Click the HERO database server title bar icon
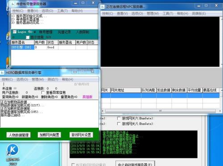The height and width of the screenshot is (166, 223). pos(2,73)
